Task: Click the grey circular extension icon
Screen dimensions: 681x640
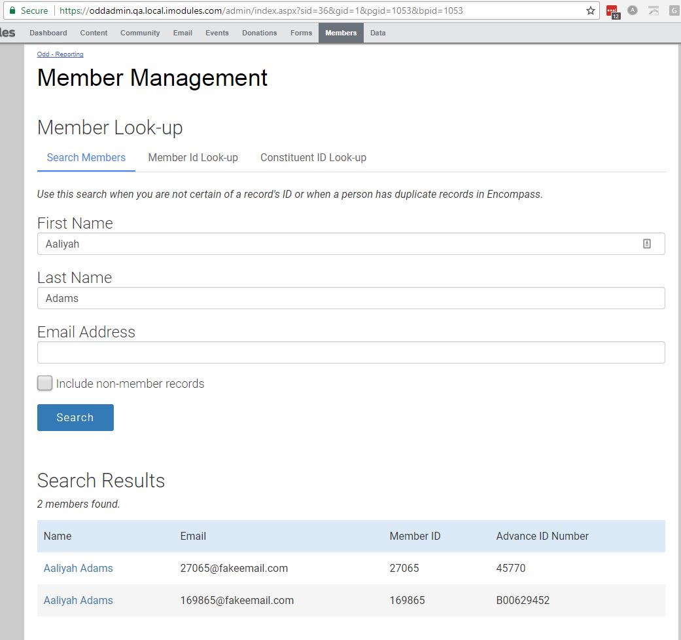Action: [633, 10]
